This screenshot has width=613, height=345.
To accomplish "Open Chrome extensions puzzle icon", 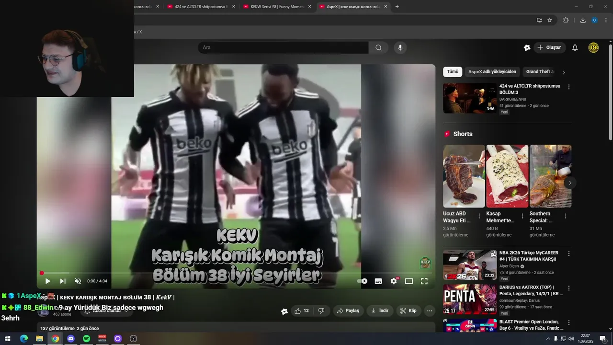I will (566, 20).
